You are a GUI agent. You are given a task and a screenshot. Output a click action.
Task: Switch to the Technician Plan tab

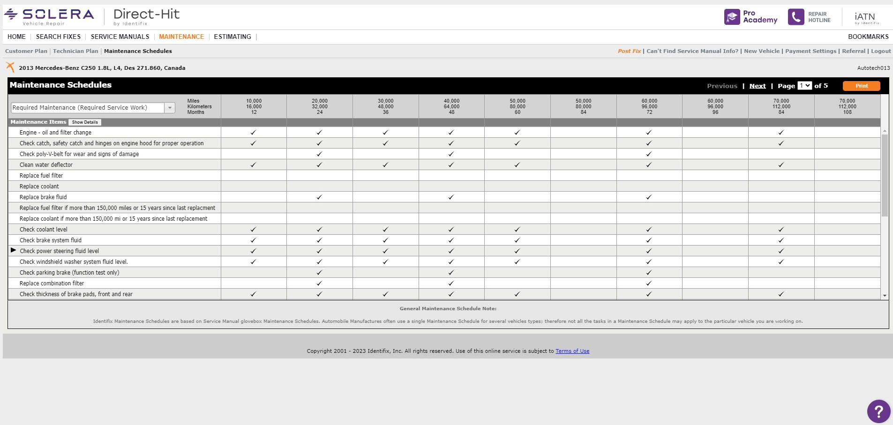pyautogui.click(x=75, y=51)
